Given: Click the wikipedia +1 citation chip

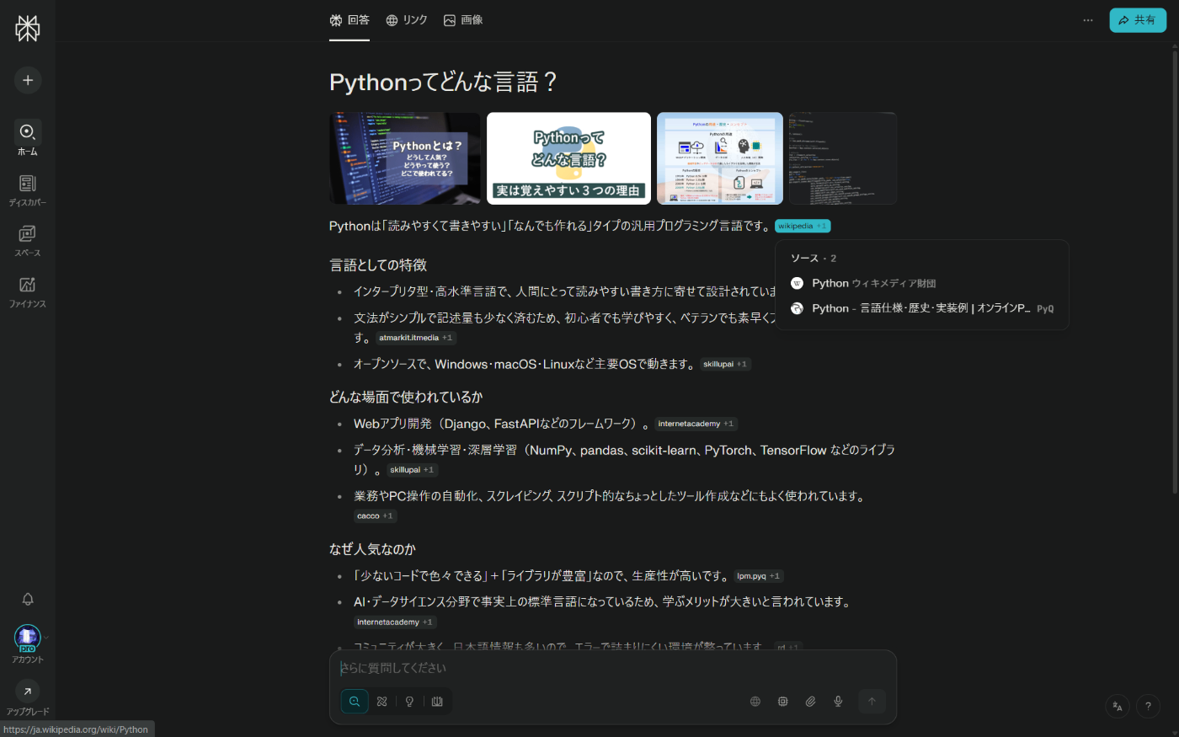Looking at the screenshot, I should point(803,226).
